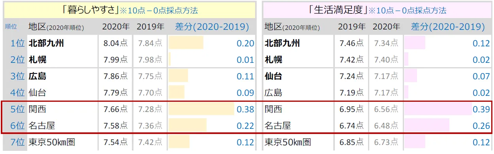Image resolution: width=494 pixels, height=154 pixels.
Task: Click the 0.26 difference value for 名古屋
Action: point(481,126)
